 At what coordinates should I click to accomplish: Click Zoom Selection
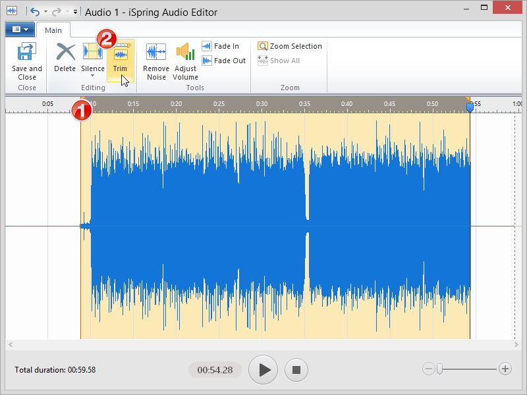(290, 46)
